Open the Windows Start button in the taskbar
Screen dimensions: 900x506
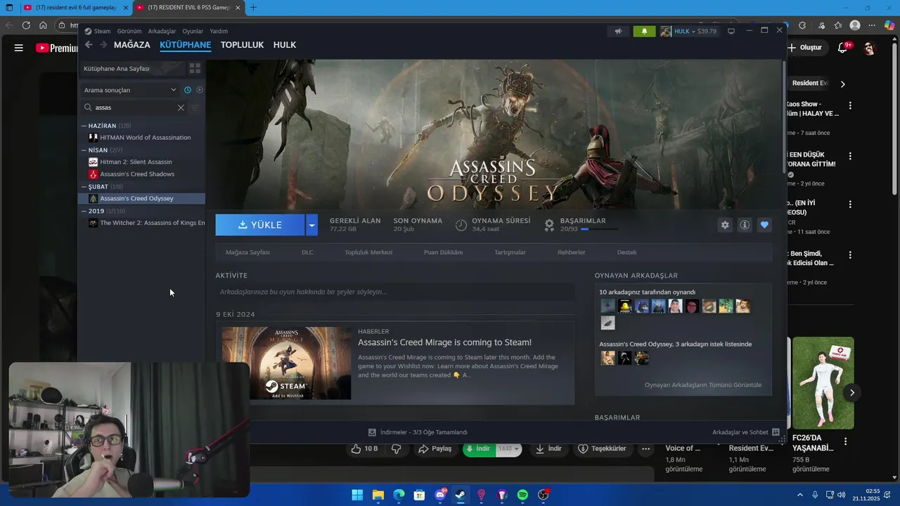357,495
